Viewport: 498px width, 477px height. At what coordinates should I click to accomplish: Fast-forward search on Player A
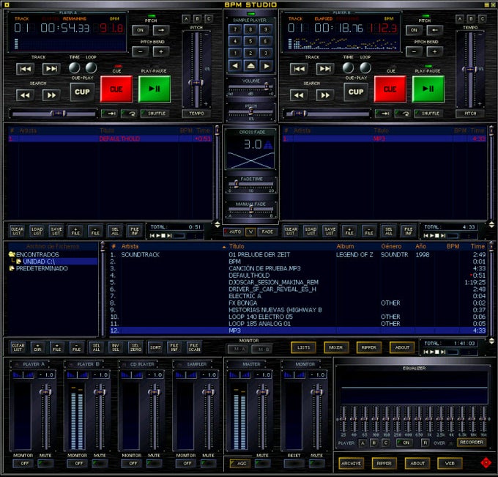click(51, 95)
